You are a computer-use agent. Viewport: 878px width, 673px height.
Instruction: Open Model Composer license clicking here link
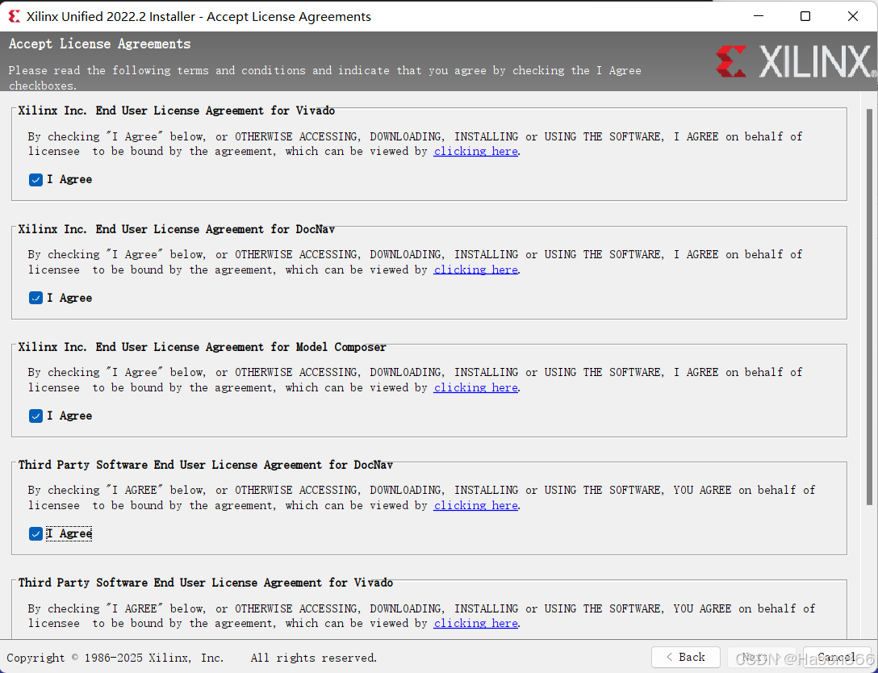click(x=475, y=387)
